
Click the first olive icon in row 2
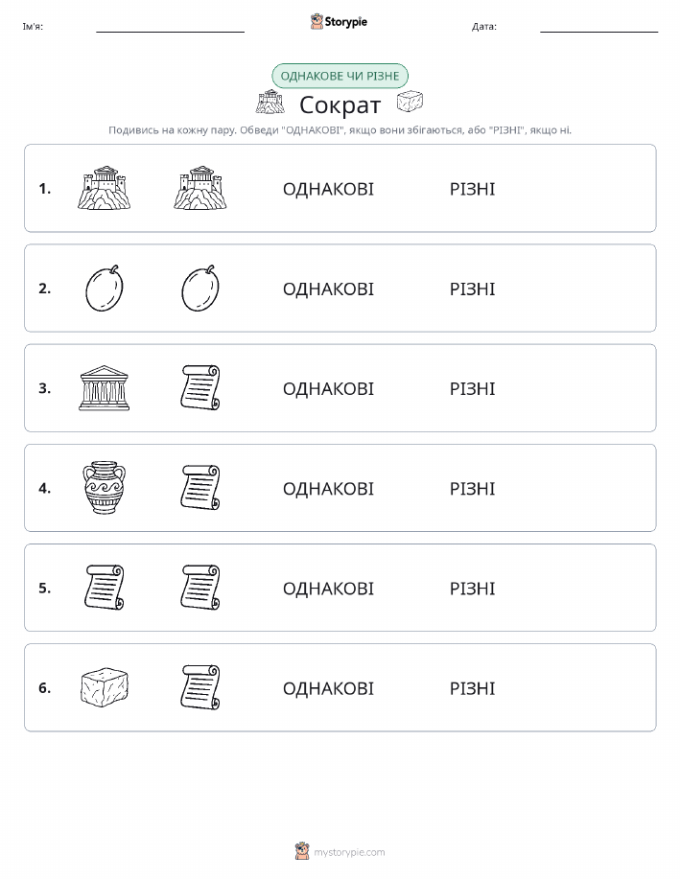click(105, 289)
